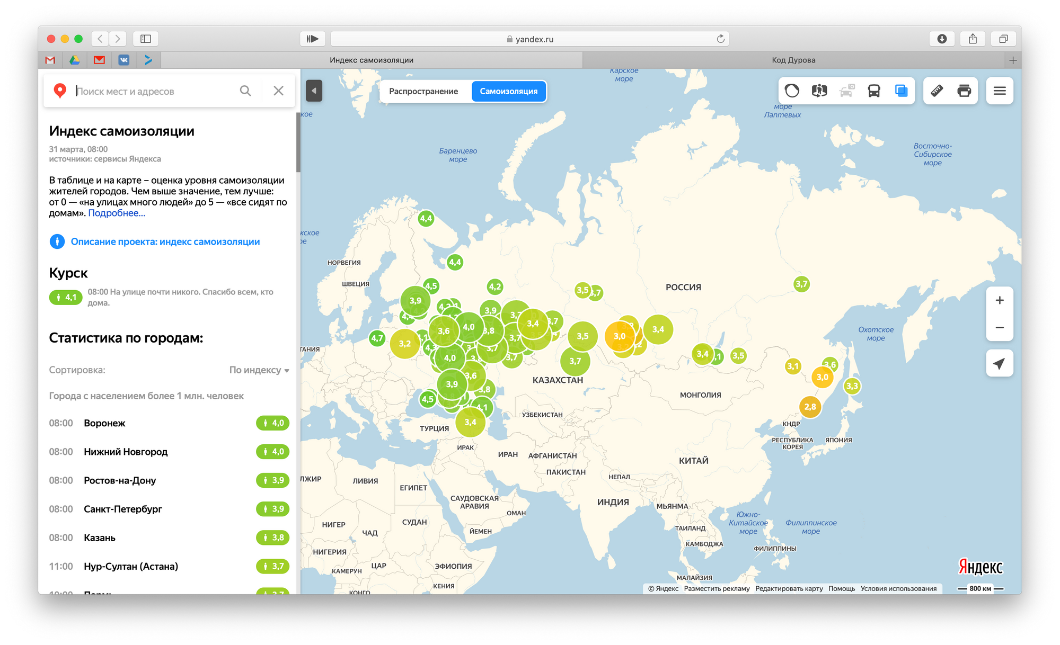Screen dimensions: 1060x645
Task: Open Условия использования footer link
Action: [898, 588]
